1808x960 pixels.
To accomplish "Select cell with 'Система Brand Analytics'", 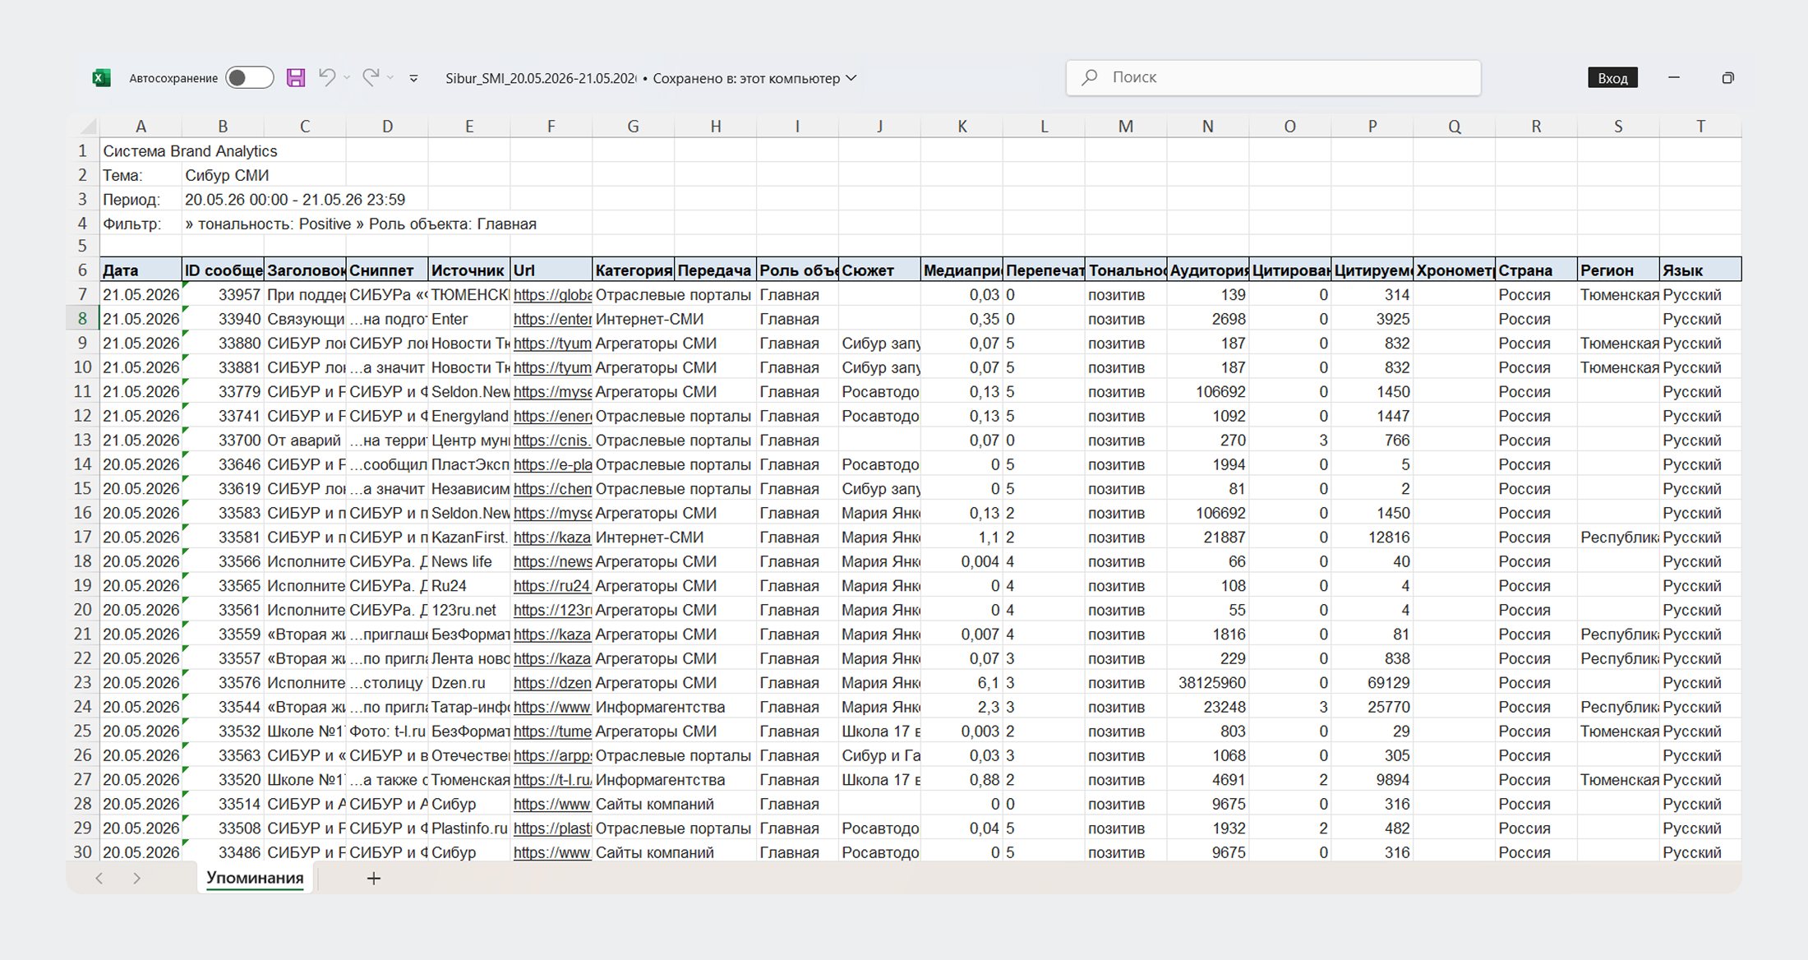I will pos(190,151).
